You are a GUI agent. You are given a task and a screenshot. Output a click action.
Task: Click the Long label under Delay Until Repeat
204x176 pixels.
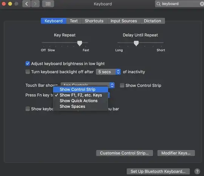click(x=119, y=50)
